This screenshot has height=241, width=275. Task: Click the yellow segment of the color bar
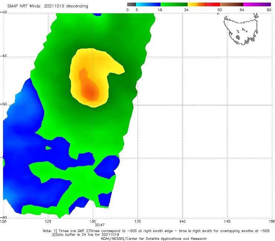click(x=192, y=4)
